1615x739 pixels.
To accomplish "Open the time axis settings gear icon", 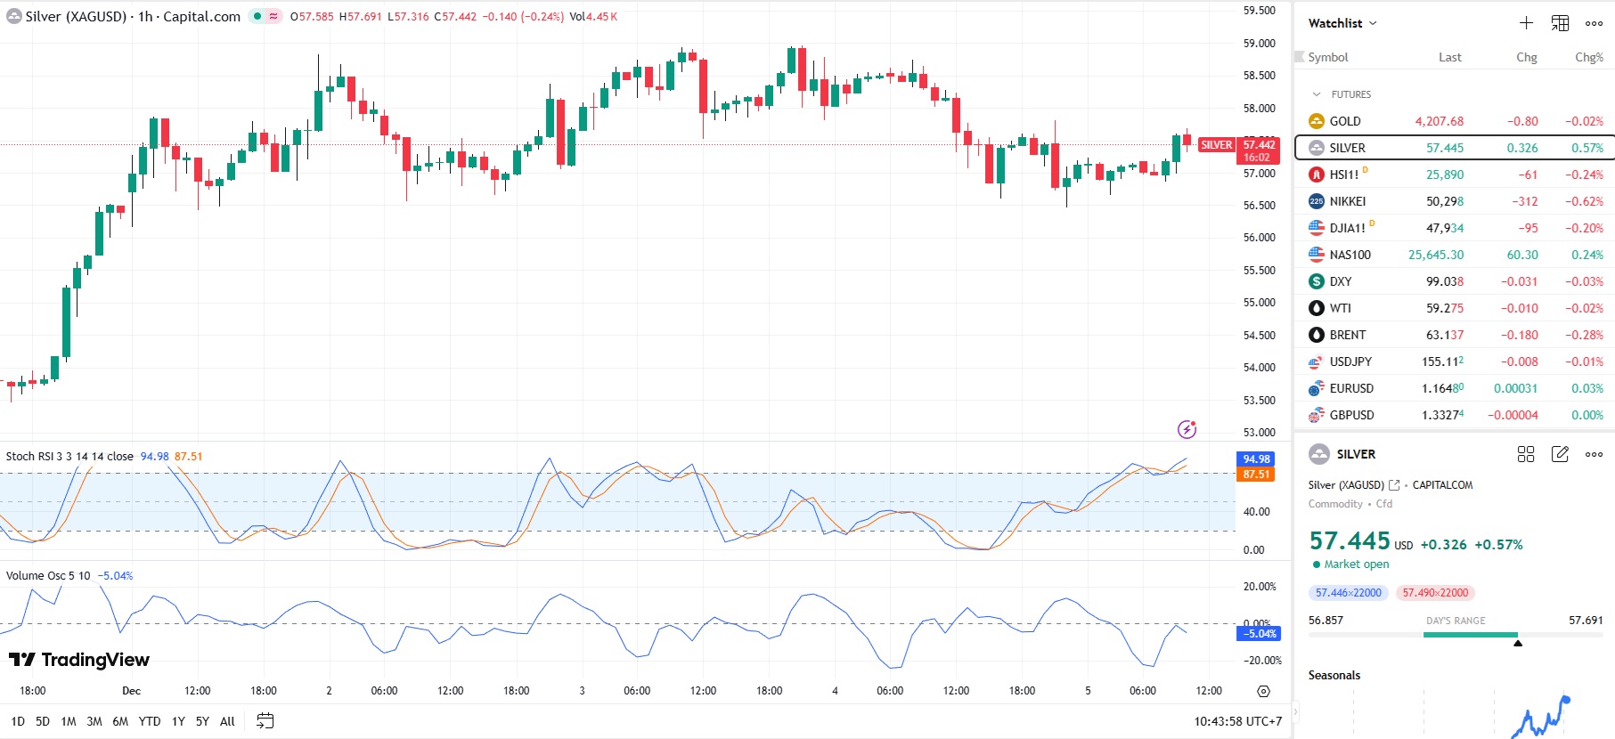I will [1263, 691].
